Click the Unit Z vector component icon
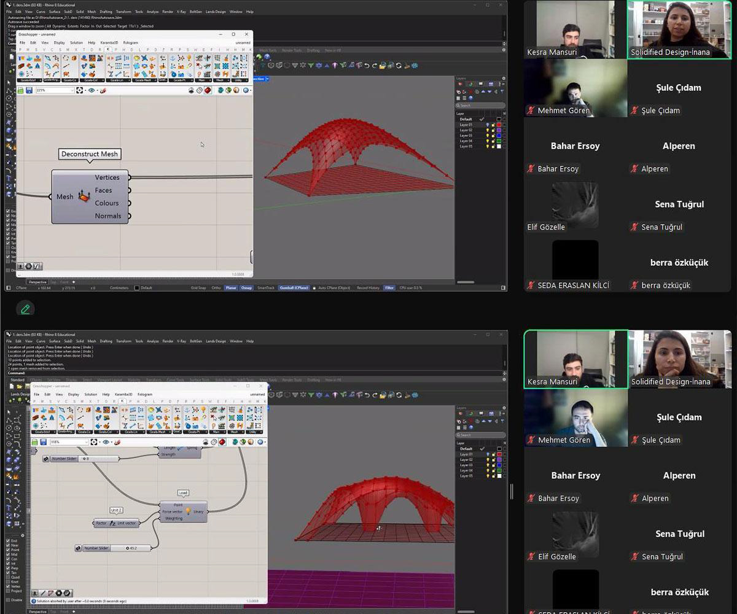 (112, 523)
